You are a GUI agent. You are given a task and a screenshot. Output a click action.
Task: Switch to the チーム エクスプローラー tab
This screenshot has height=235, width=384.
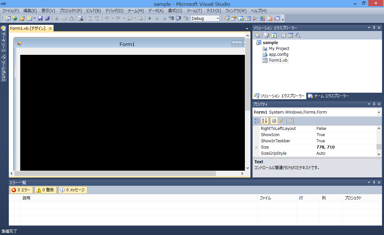(328, 96)
